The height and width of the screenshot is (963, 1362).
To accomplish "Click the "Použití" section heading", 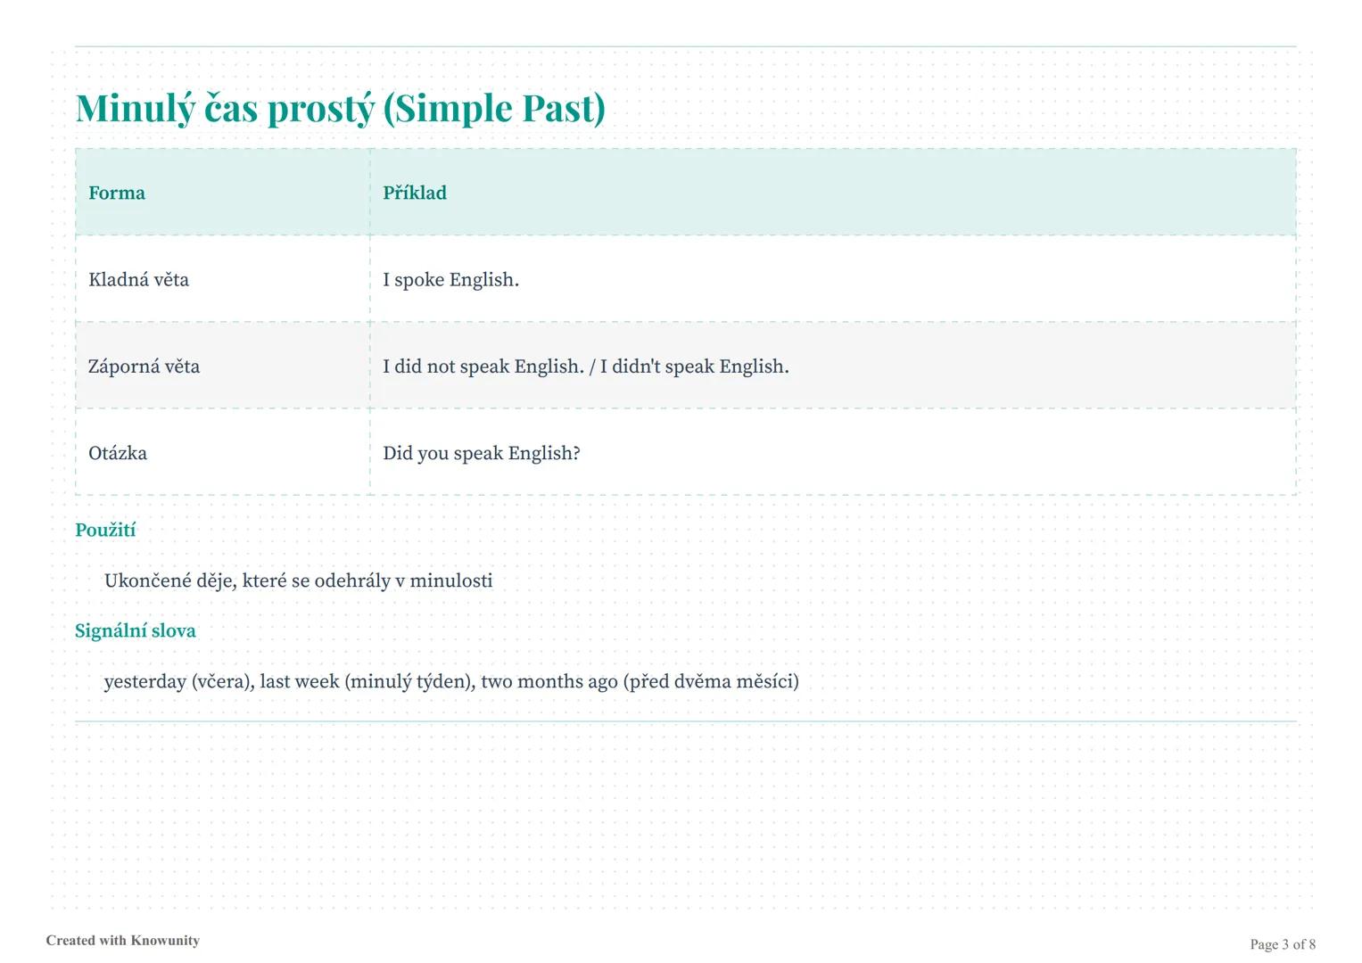I will pos(105,531).
